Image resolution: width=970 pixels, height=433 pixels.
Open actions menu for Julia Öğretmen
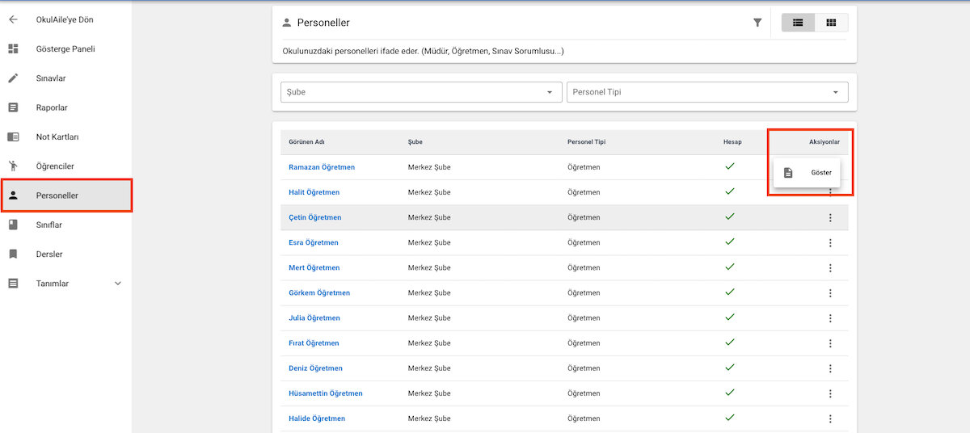pos(830,318)
